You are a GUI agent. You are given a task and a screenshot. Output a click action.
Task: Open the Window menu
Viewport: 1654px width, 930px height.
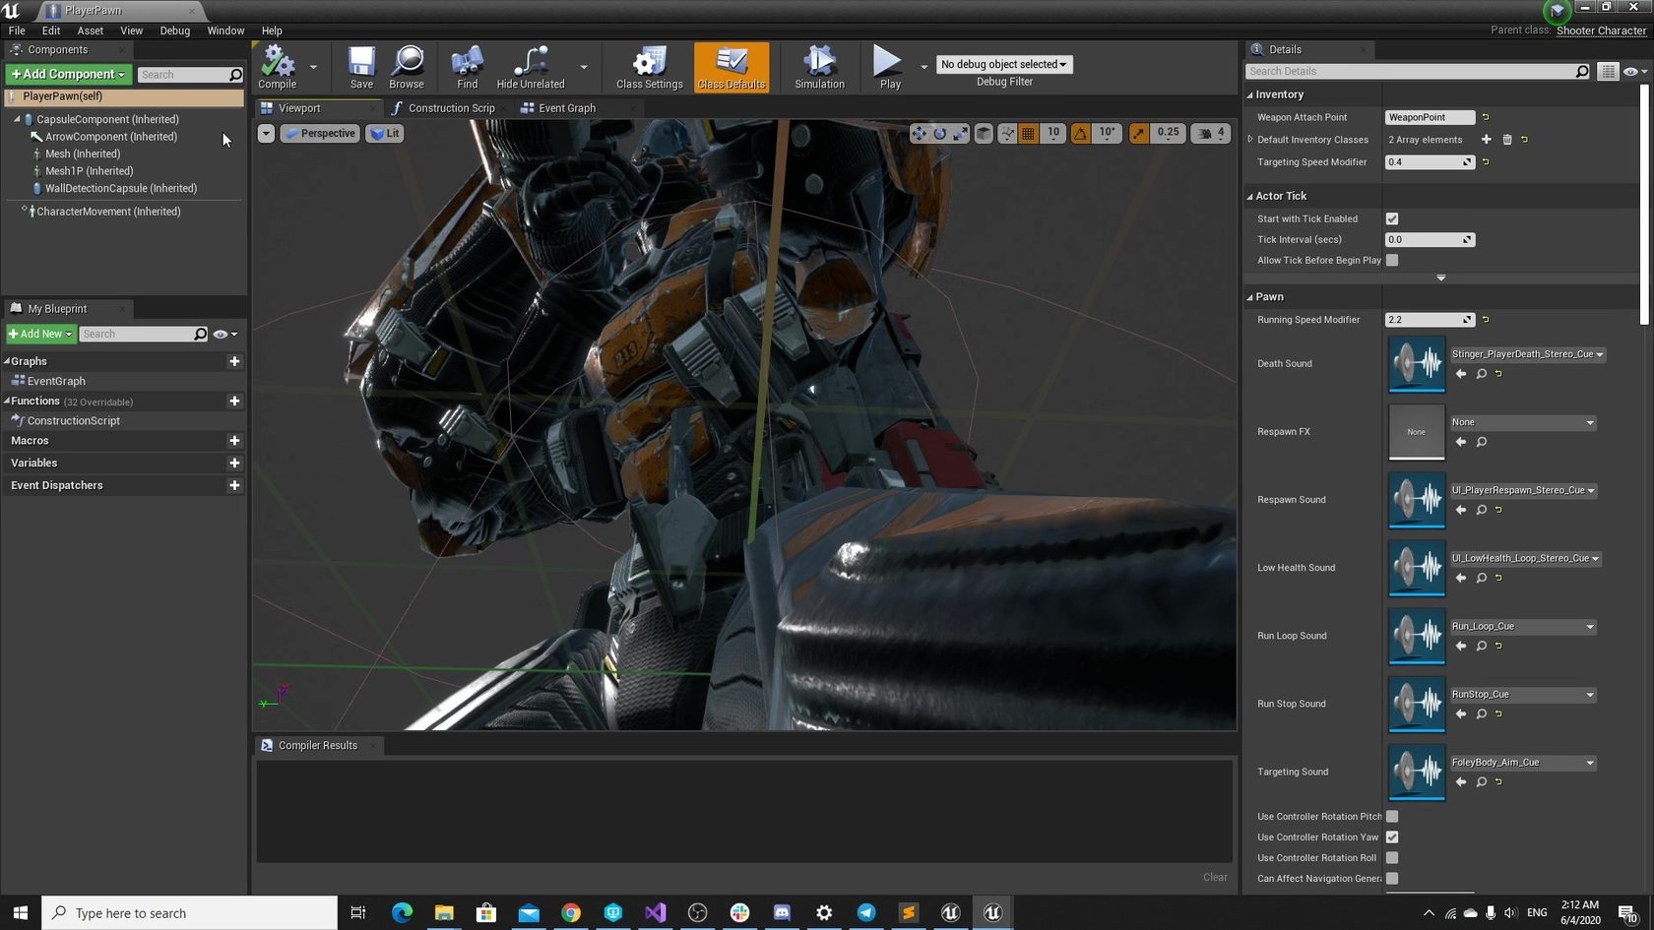(x=225, y=31)
